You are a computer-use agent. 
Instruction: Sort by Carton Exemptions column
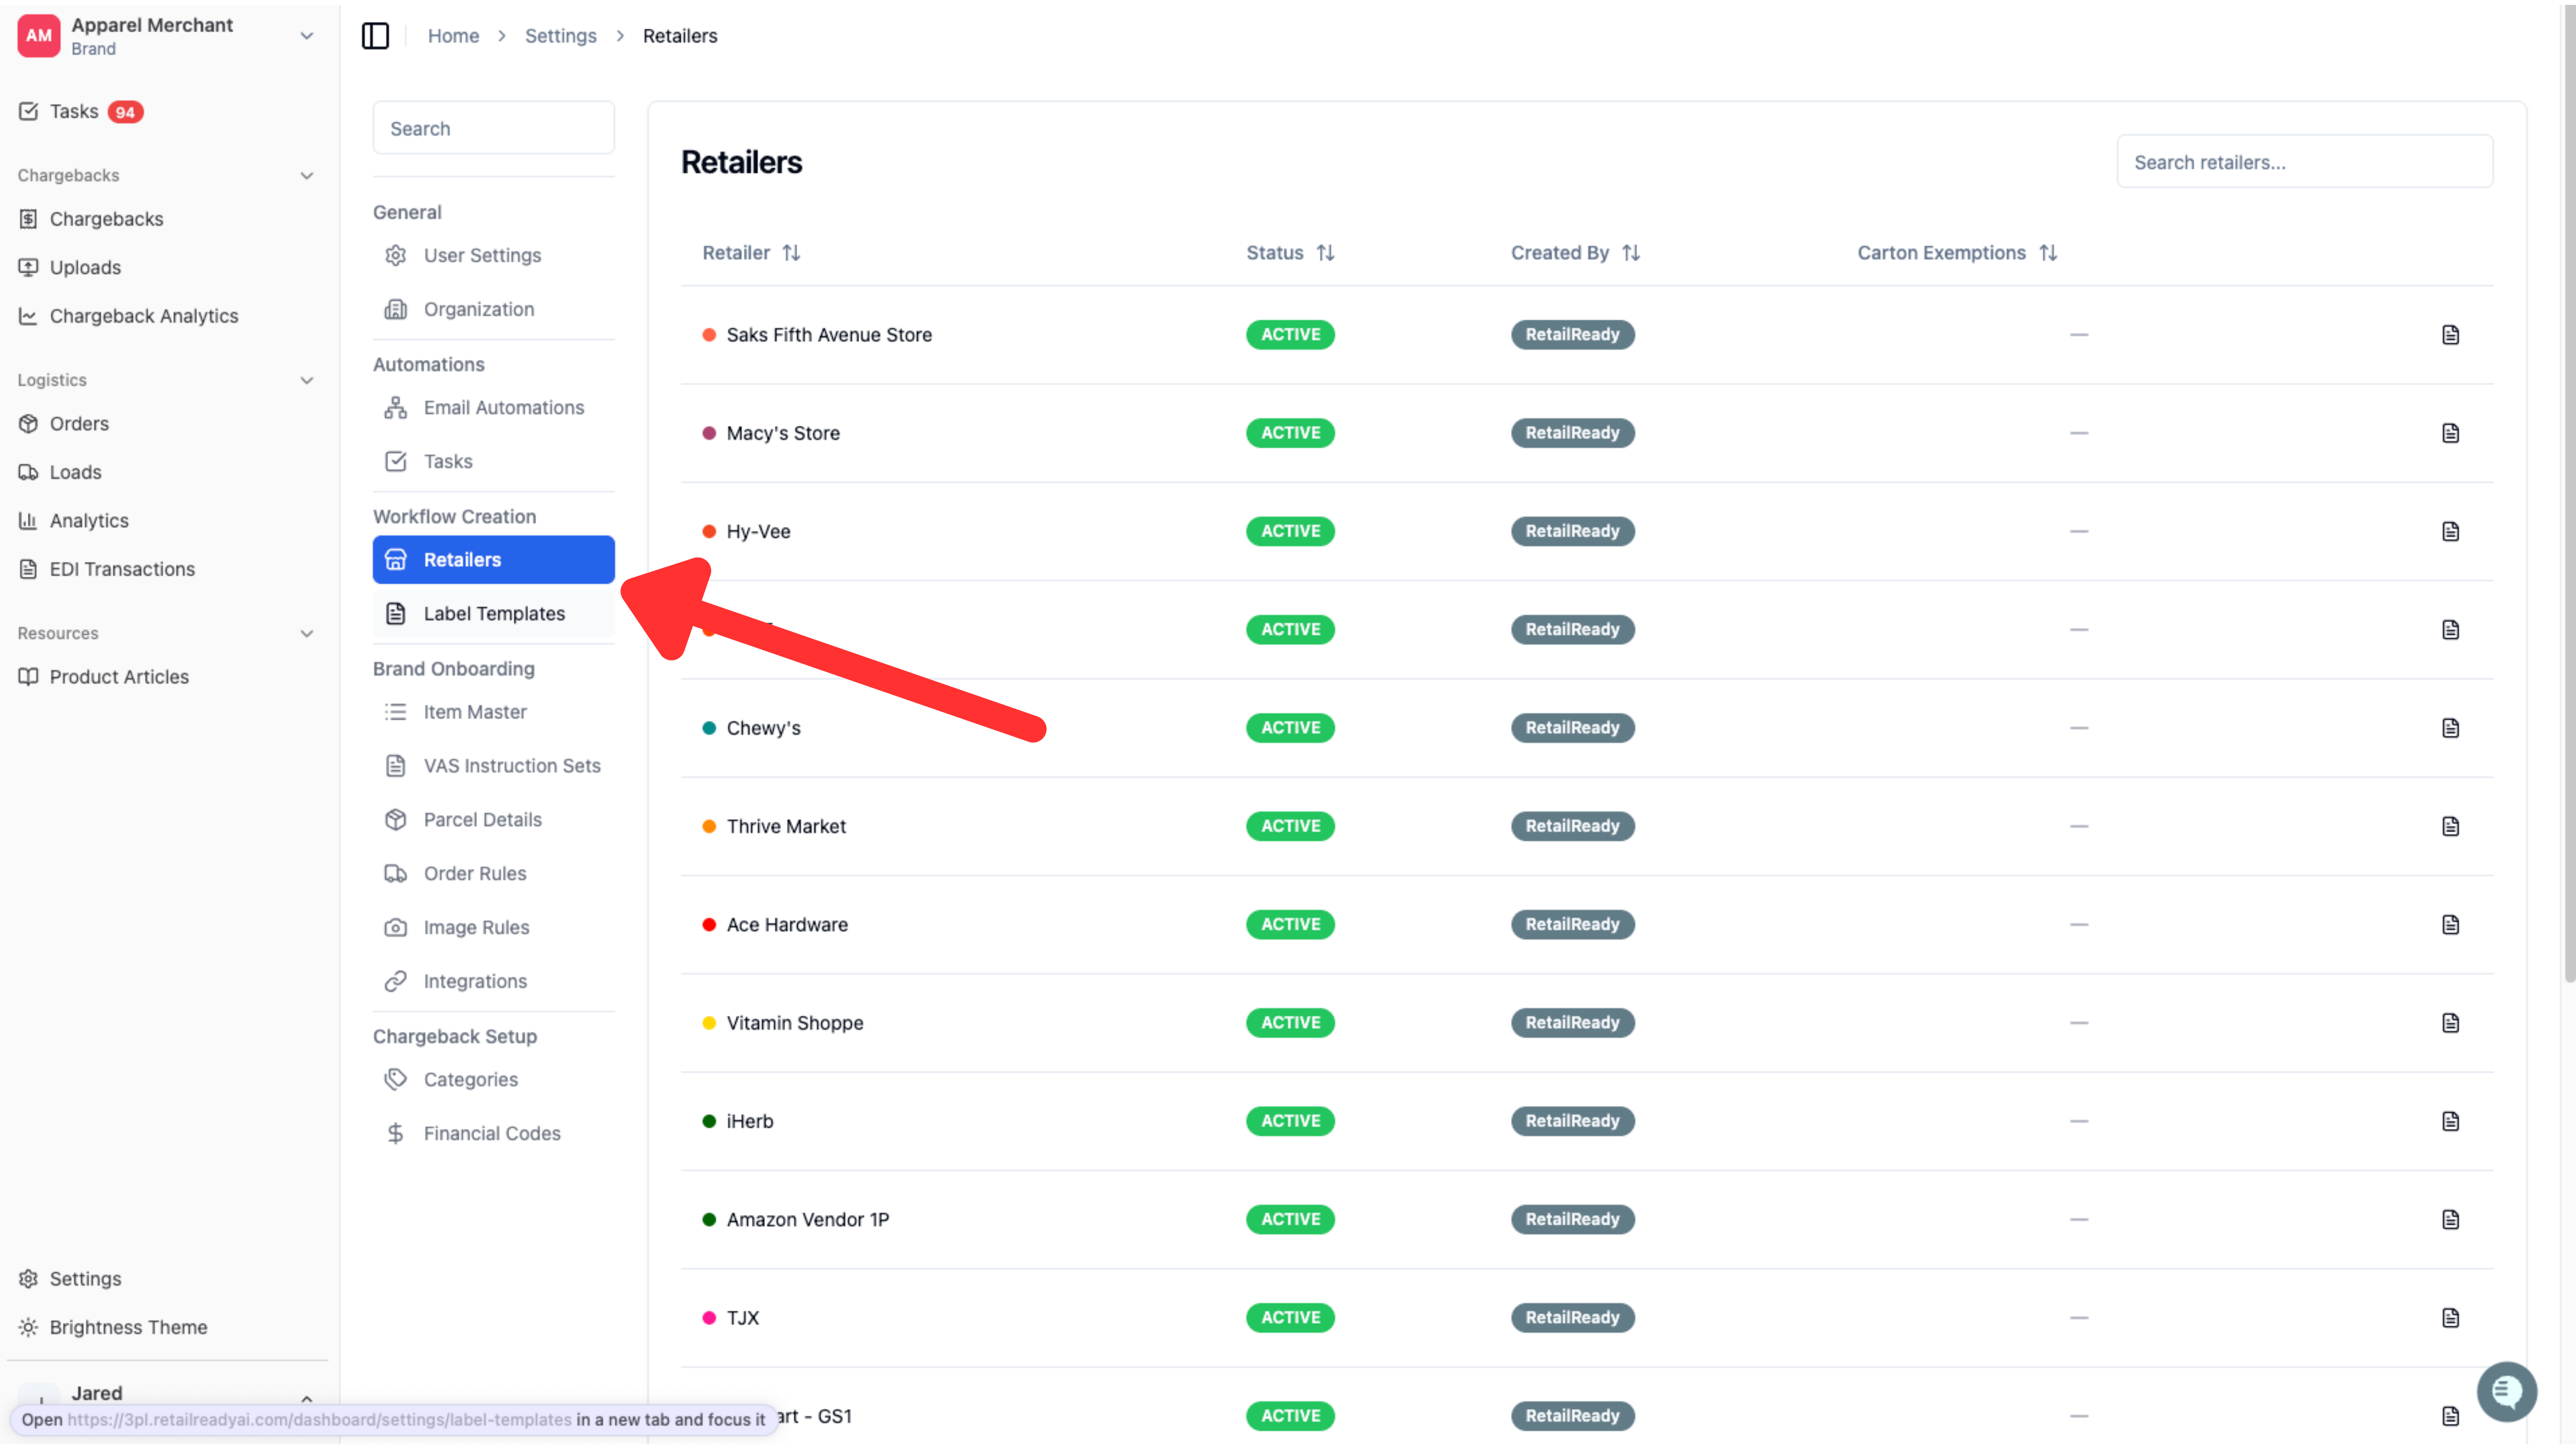1957,253
